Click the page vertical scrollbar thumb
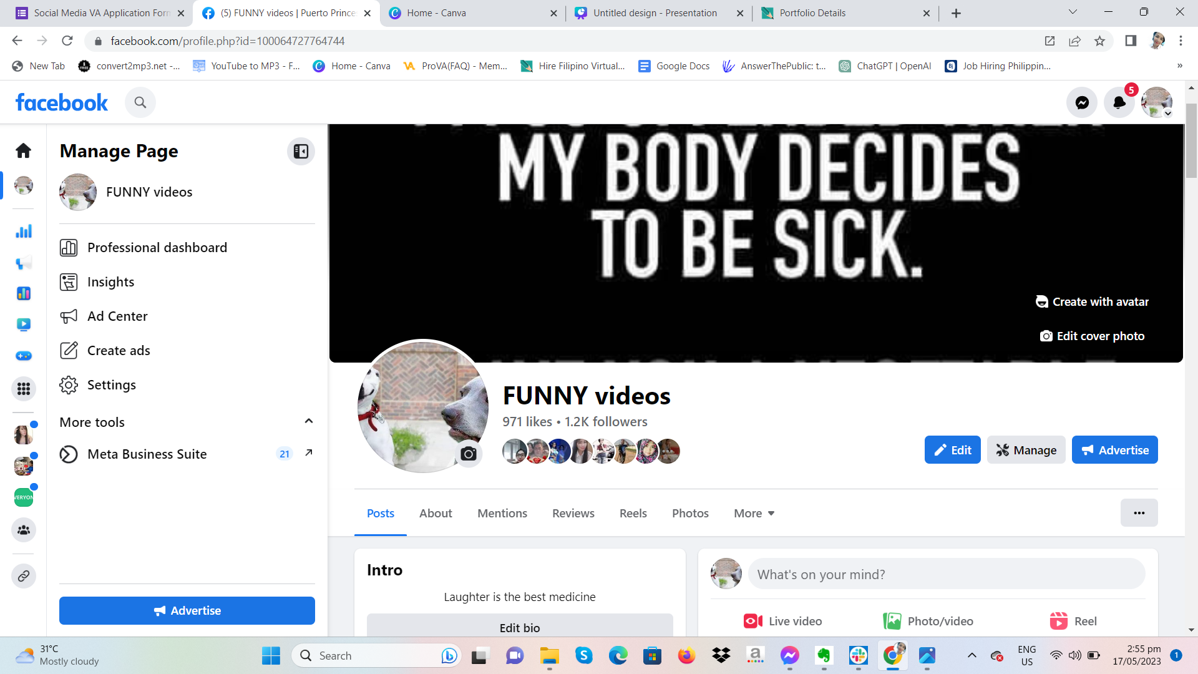Image resolution: width=1198 pixels, height=674 pixels. [x=1191, y=140]
